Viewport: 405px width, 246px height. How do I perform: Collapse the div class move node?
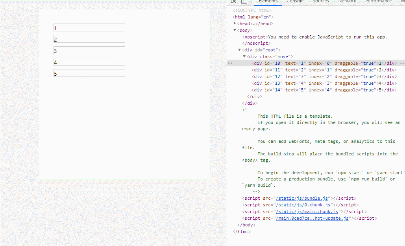(244, 56)
